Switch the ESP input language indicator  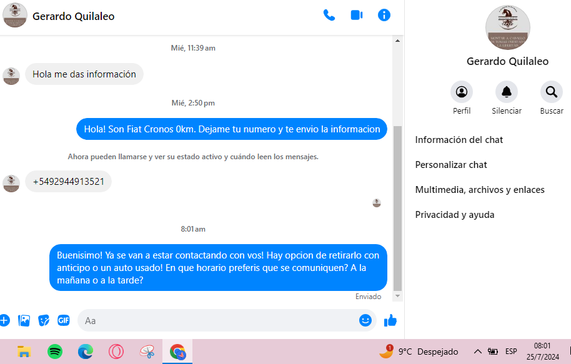[511, 352]
